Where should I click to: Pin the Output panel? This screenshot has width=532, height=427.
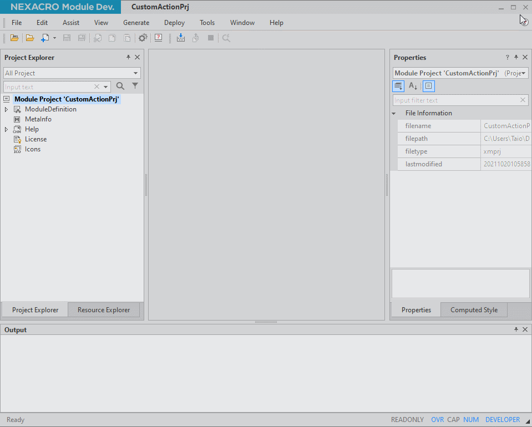click(x=516, y=329)
